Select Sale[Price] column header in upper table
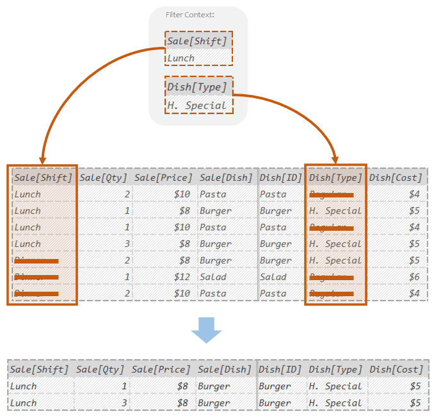The height and width of the screenshot is (418, 434). pos(163,178)
